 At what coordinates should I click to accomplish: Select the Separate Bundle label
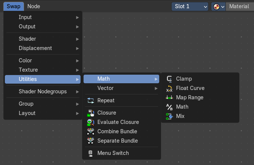(117, 141)
